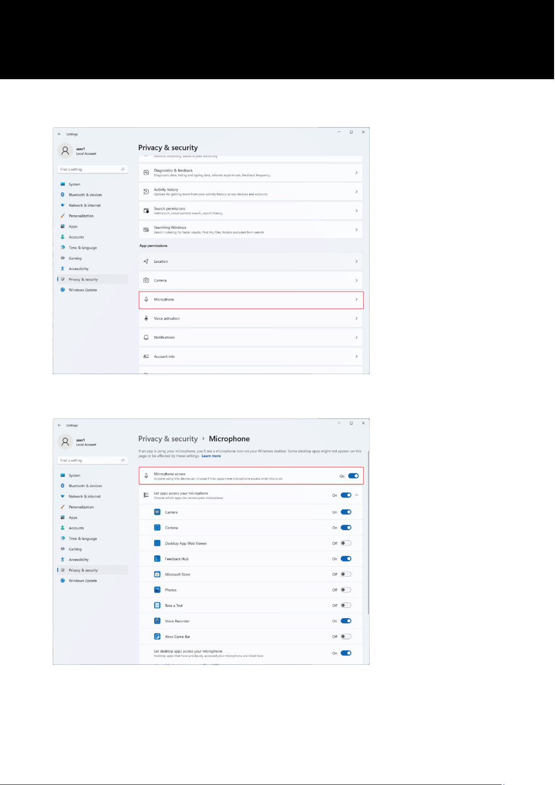Click the System icon in the upper Settings window sidebar
The width and height of the screenshot is (555, 785).
[x=62, y=184]
